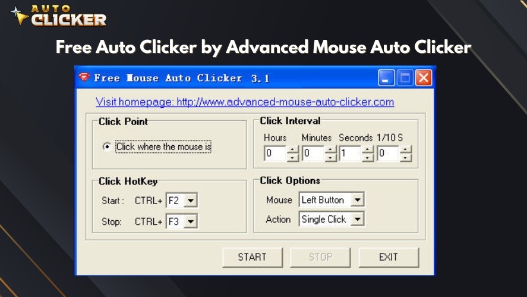Decrease 1/10 S with the down arrow

click(405, 157)
